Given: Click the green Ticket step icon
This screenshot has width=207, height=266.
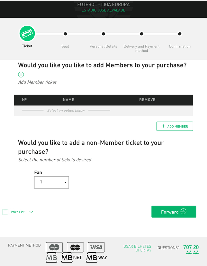Looking at the screenshot, I should tap(27, 33).
